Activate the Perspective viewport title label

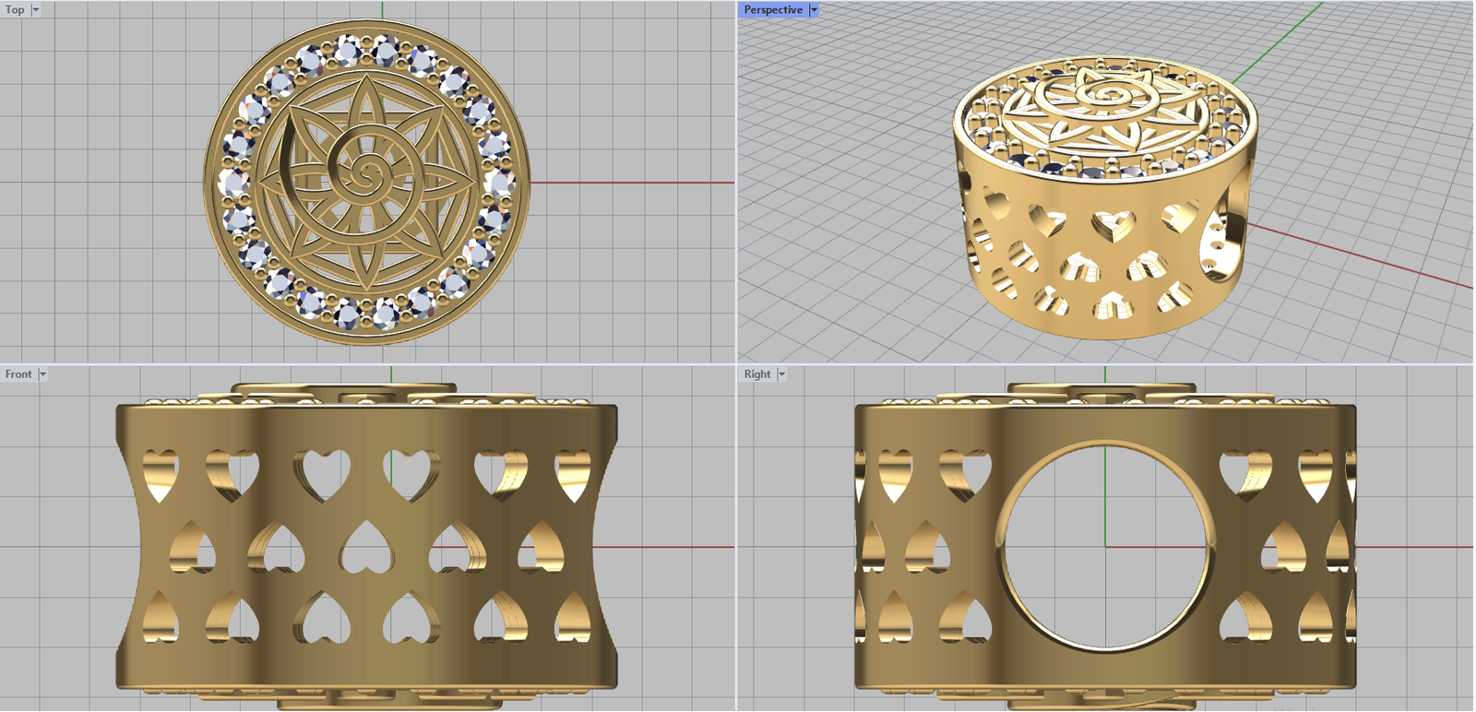coord(773,10)
